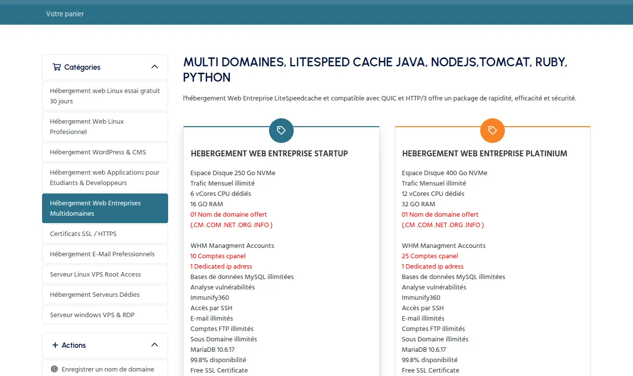Click "10 Comptes cpanel" red text
Image resolution: width=633 pixels, height=376 pixels.
[218, 256]
